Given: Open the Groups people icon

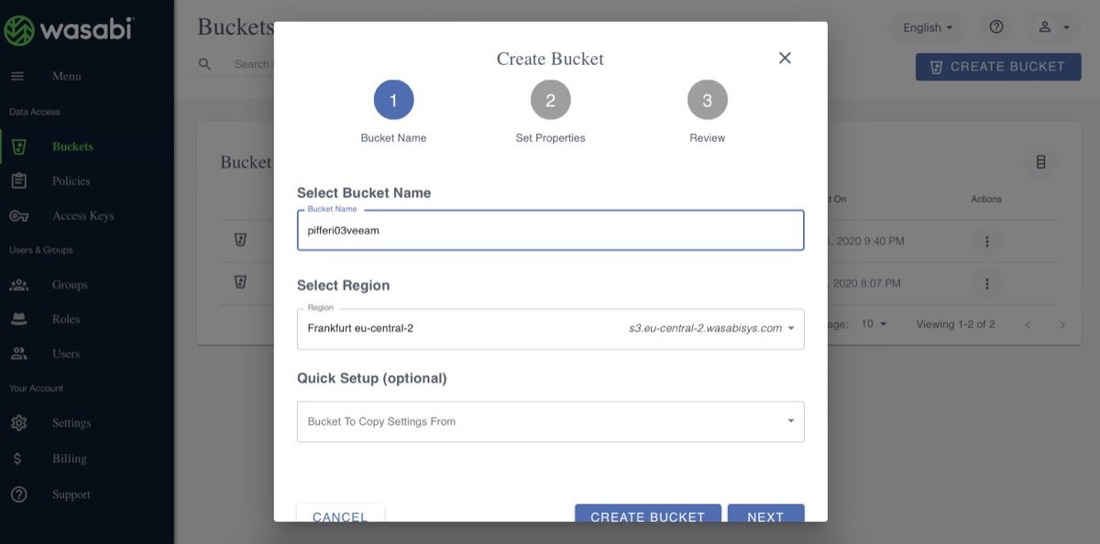Looking at the screenshot, I should point(18,285).
